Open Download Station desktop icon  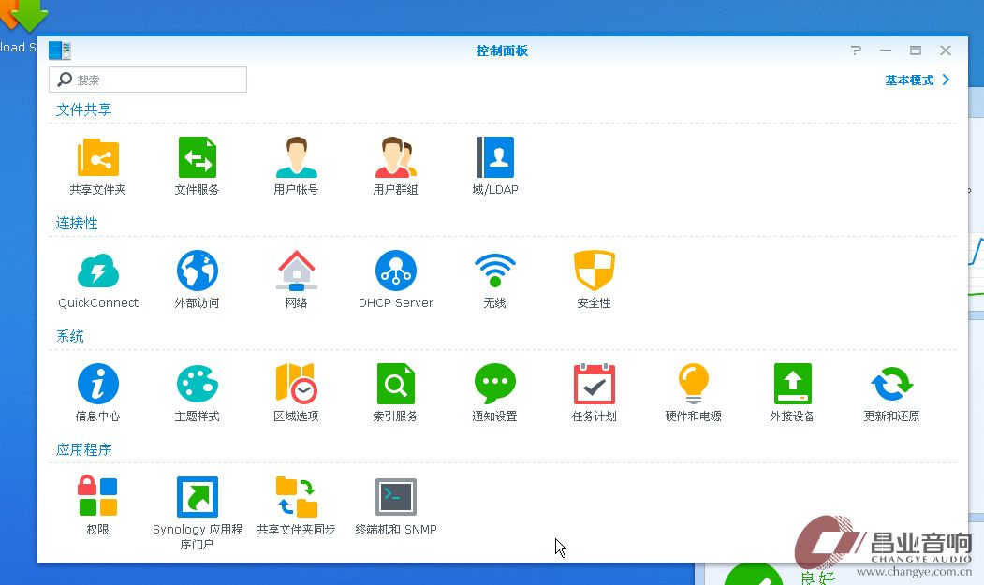tap(23, 17)
